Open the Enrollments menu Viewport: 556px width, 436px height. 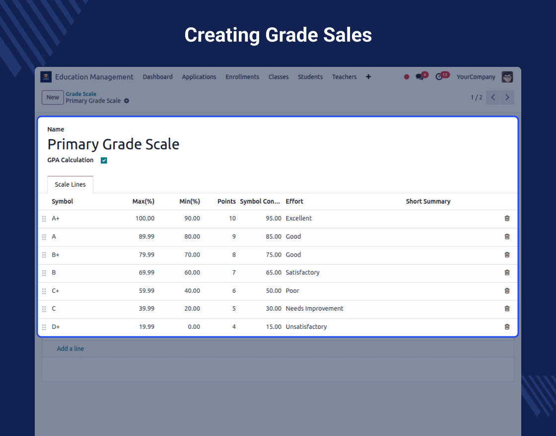coord(242,77)
